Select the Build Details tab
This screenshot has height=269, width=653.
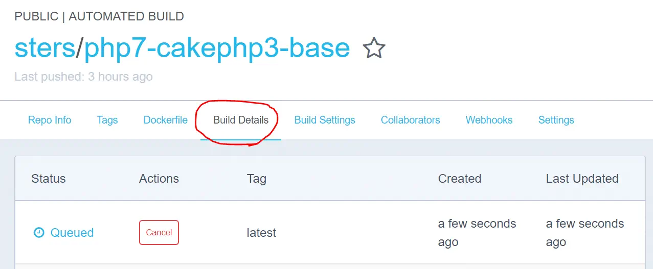tap(241, 120)
